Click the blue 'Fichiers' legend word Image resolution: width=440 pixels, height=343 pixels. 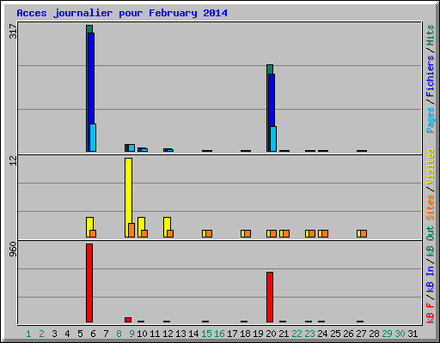[430, 76]
